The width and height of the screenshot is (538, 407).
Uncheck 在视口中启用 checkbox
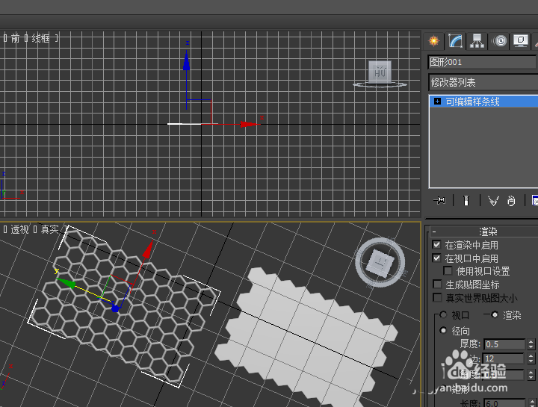pyautogui.click(x=437, y=258)
